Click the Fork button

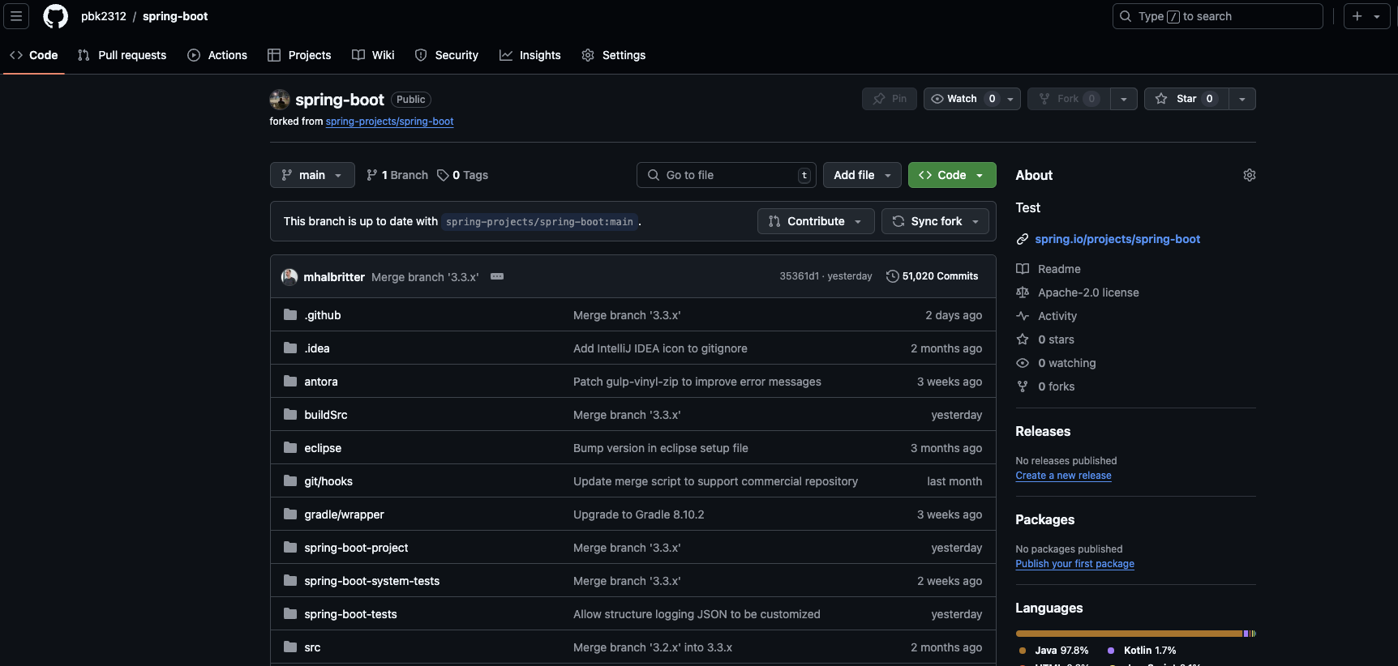1069,99
